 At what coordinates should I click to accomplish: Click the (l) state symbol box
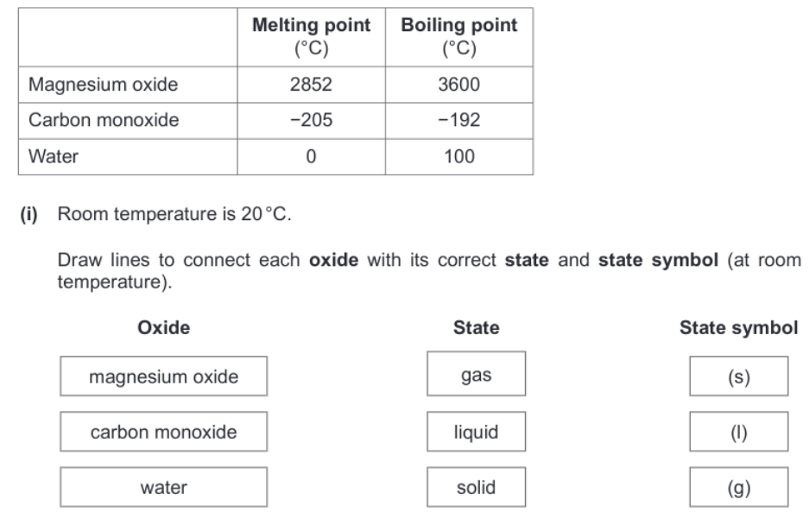coord(738,432)
